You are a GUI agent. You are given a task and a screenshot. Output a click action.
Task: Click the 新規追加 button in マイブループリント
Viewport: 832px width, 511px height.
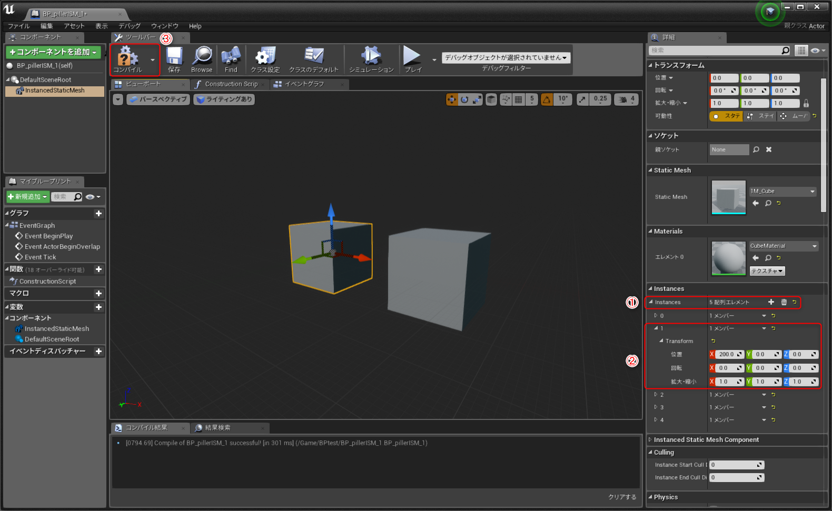[x=28, y=197]
